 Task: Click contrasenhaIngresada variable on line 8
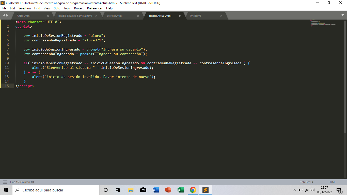coord(53,54)
